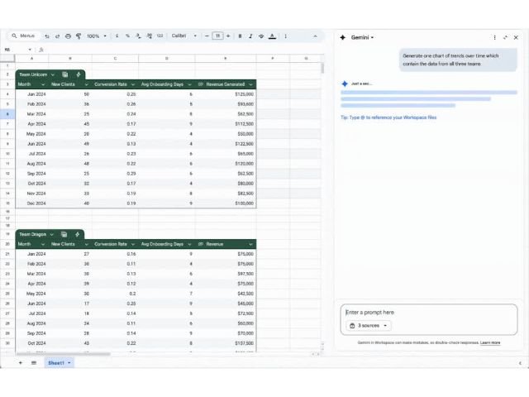Open Team Dragon New Clients column dropdown
529x397 pixels.
[x=86, y=244]
